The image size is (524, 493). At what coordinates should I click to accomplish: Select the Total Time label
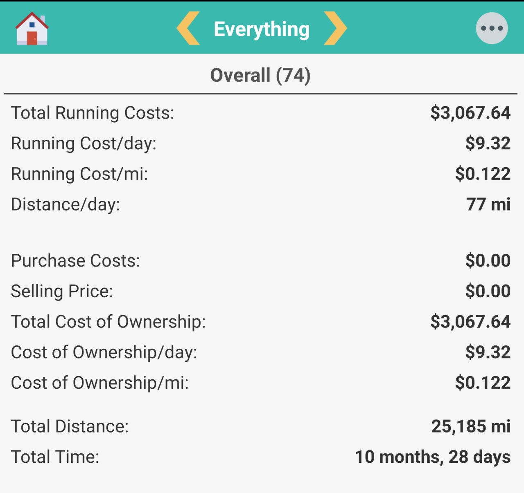[x=55, y=457]
